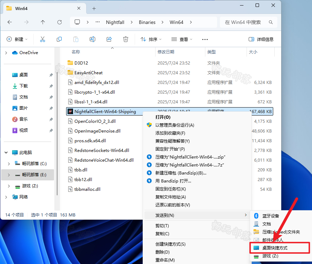Expand 畅玩部落 (E:) drive node
The image size is (312, 264).
9,175
